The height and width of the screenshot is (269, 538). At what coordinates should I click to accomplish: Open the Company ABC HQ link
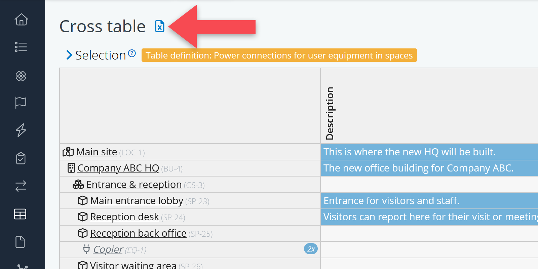pos(118,168)
